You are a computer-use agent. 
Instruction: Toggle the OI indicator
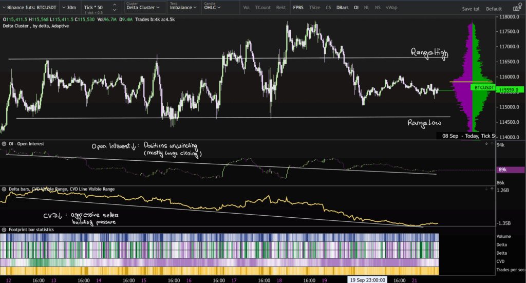[x=356, y=8]
